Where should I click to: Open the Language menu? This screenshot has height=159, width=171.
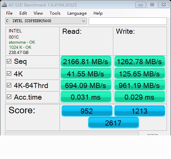(x=77, y=13)
